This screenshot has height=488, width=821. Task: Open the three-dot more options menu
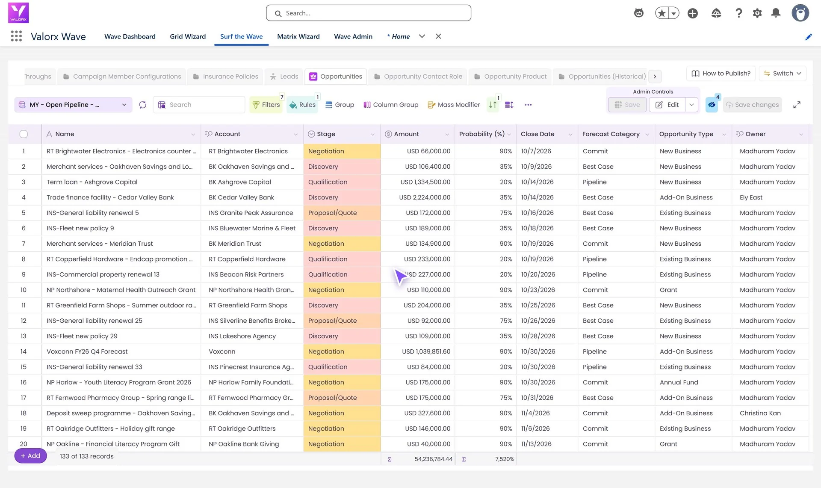[528, 105]
